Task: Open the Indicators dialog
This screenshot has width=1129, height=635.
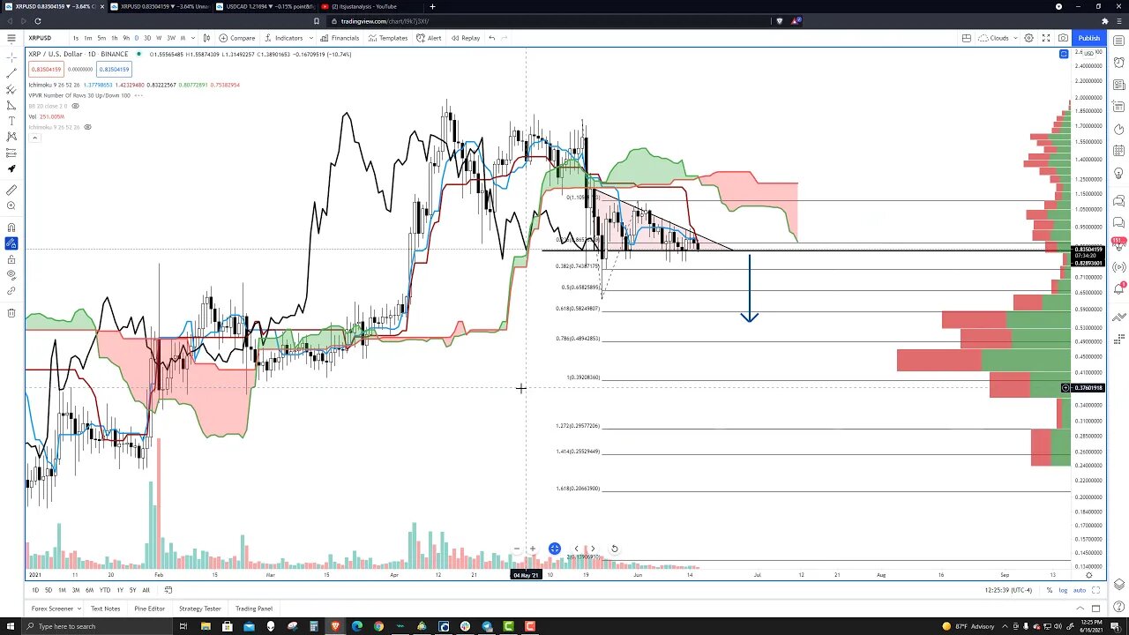Action: coord(284,38)
